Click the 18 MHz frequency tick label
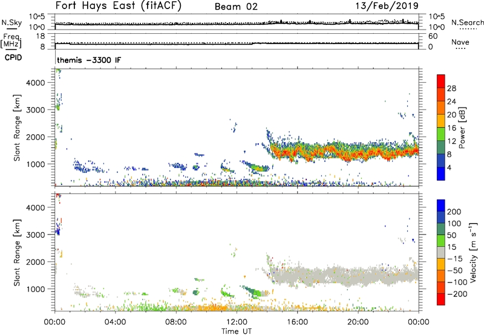This screenshot has width=484, height=335. pos(41,36)
